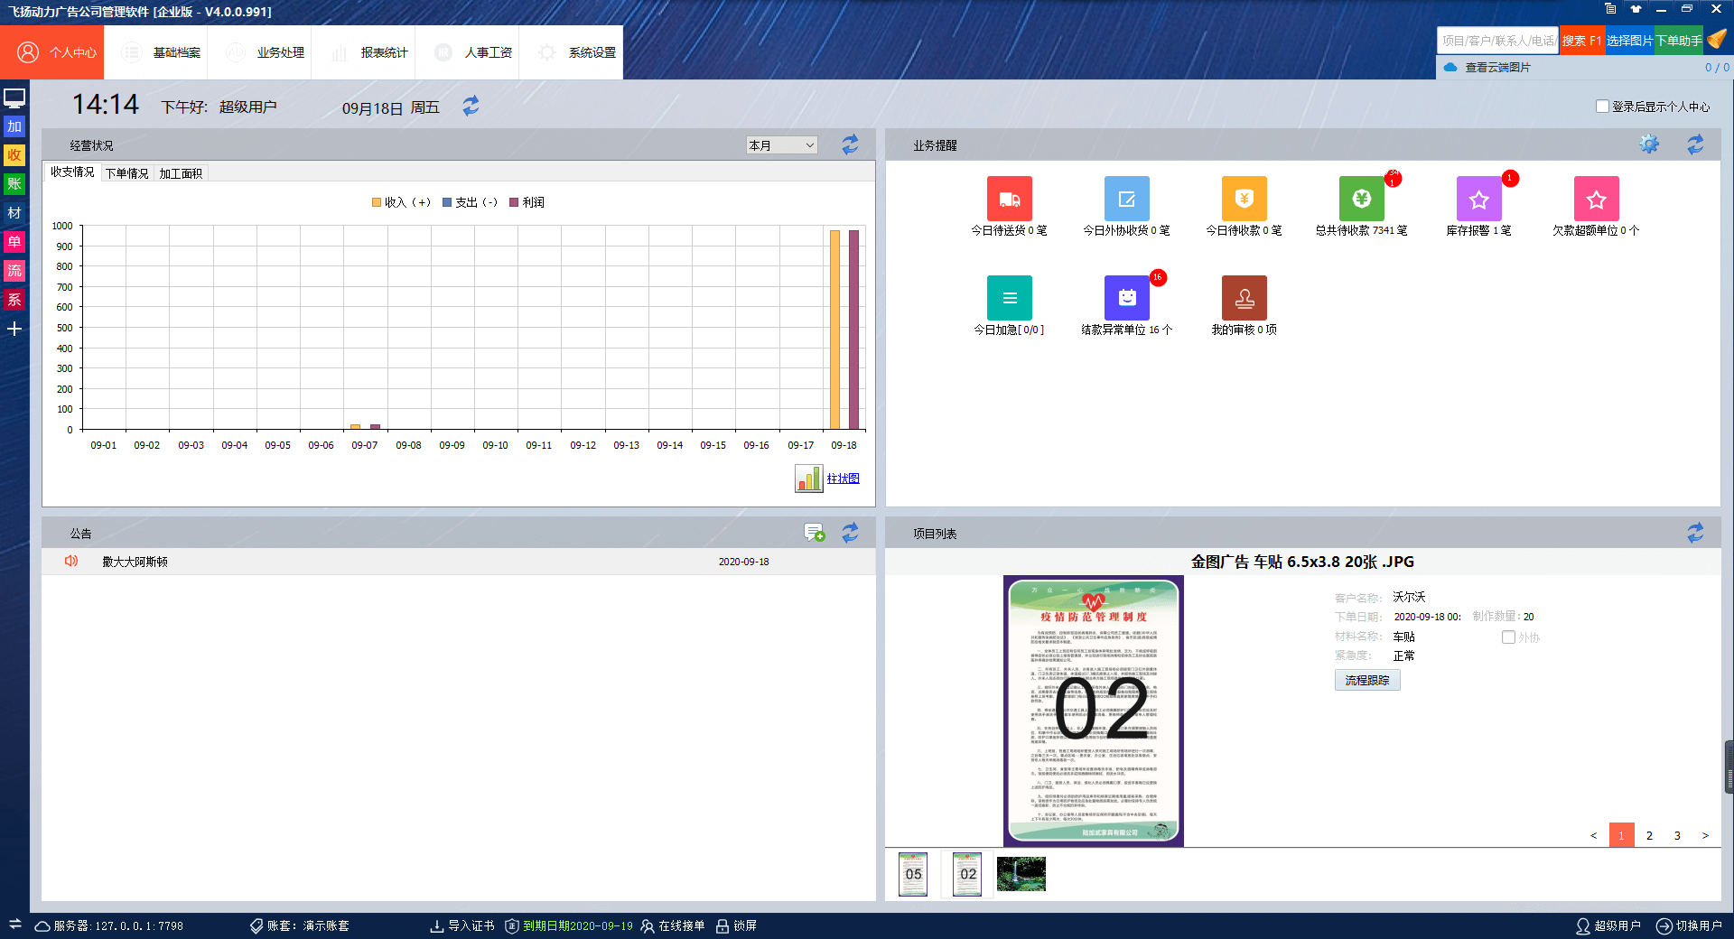The height and width of the screenshot is (939, 1734).
Task: Switch to the 下单情况 tab
Action: (x=126, y=173)
